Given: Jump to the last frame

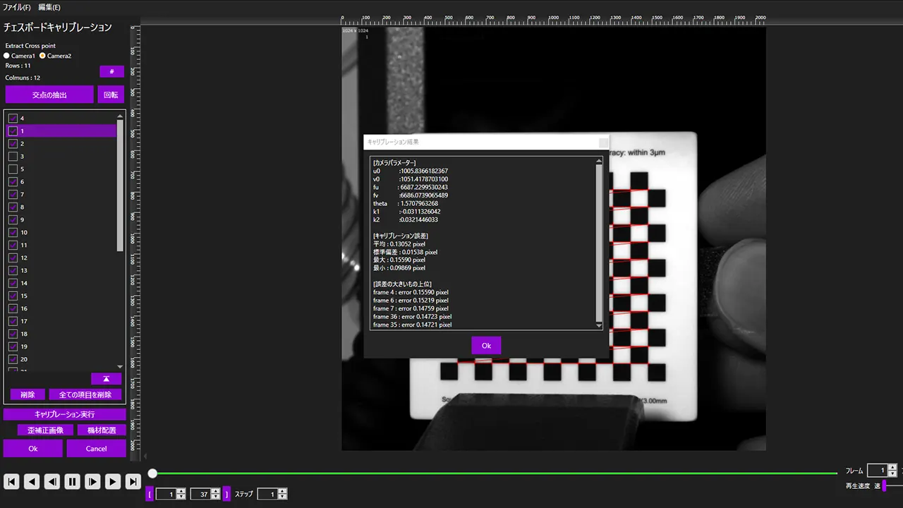Looking at the screenshot, I should point(133,482).
